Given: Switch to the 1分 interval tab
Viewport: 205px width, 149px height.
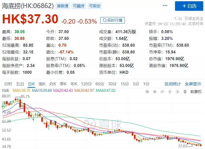Looking at the screenshot, I should (x=146, y=84).
